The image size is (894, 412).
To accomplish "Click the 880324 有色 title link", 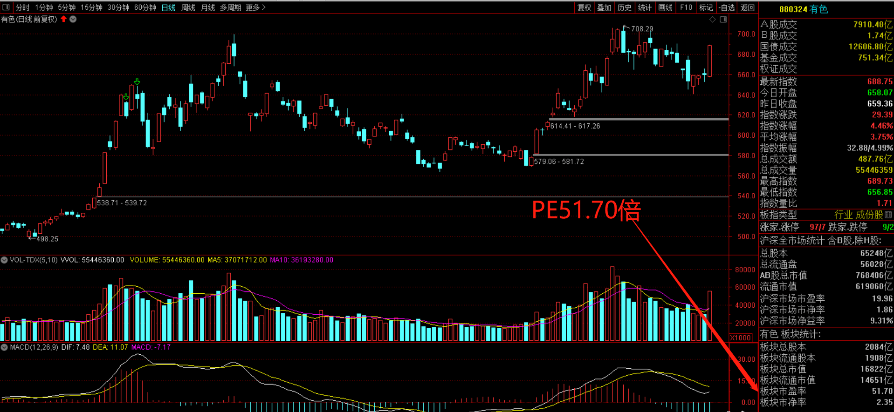I will [803, 9].
